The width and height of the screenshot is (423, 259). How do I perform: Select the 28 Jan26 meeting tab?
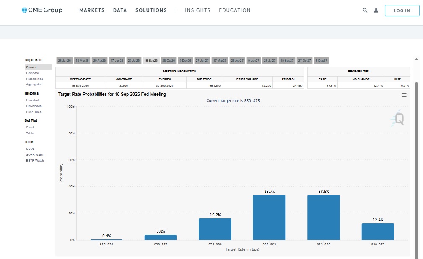click(65, 61)
